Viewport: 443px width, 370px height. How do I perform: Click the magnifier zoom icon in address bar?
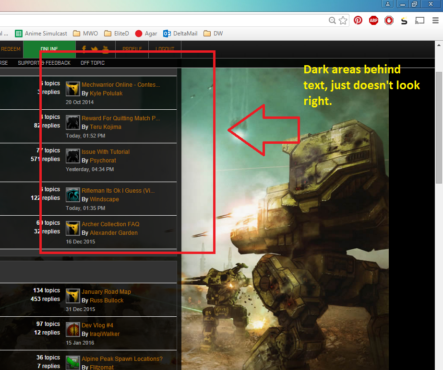coord(332,20)
